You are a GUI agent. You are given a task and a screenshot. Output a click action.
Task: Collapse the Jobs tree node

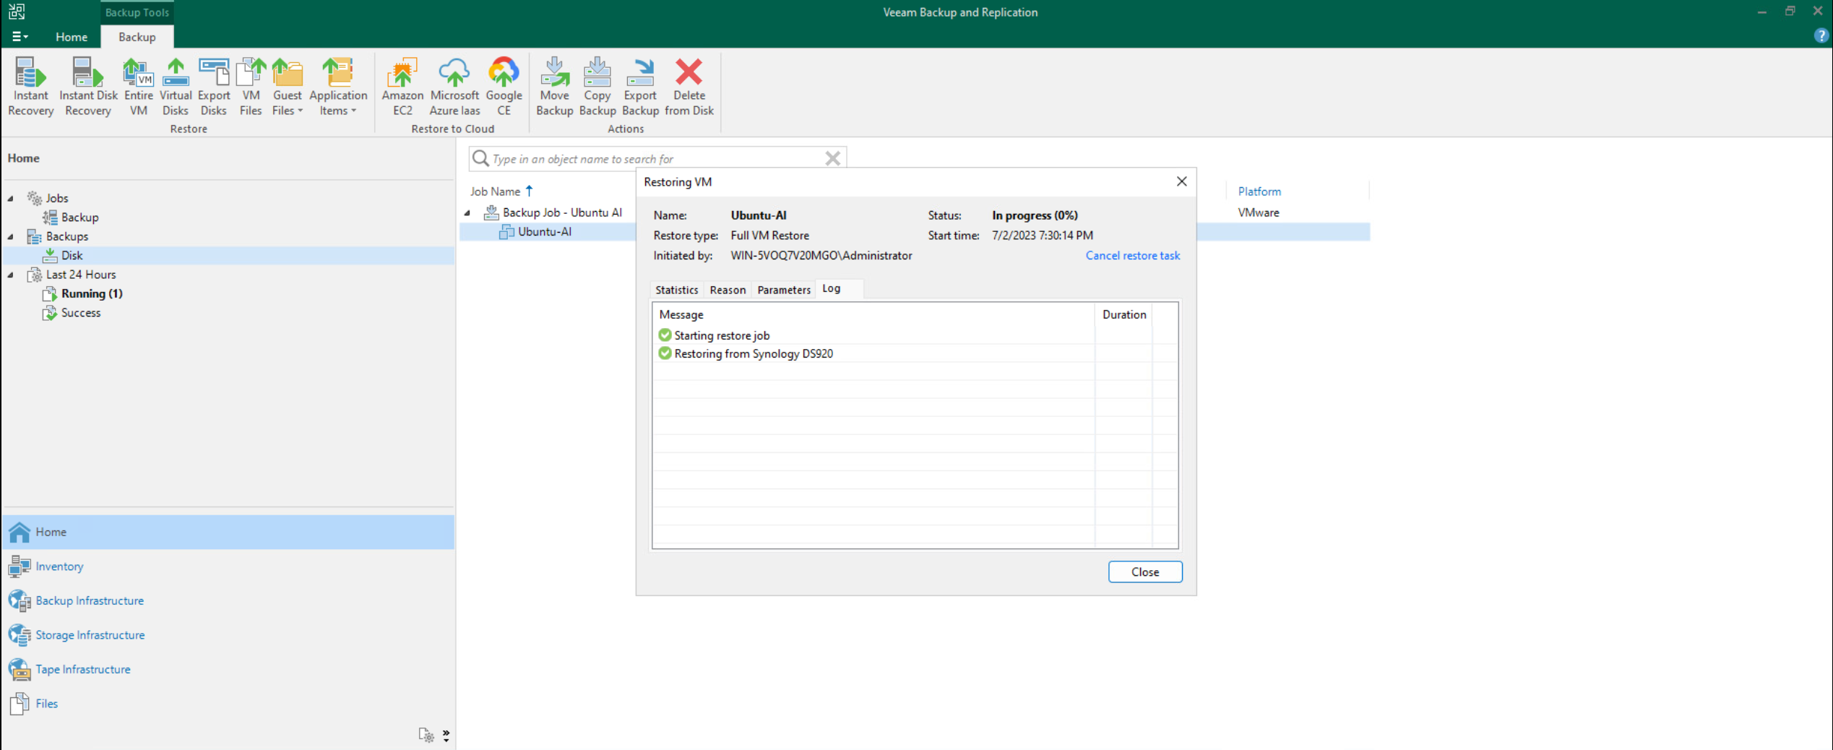coord(11,198)
